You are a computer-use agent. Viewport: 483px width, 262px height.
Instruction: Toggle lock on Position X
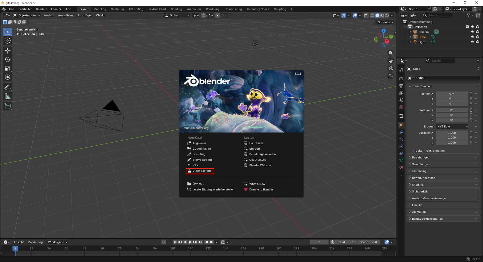click(471, 94)
